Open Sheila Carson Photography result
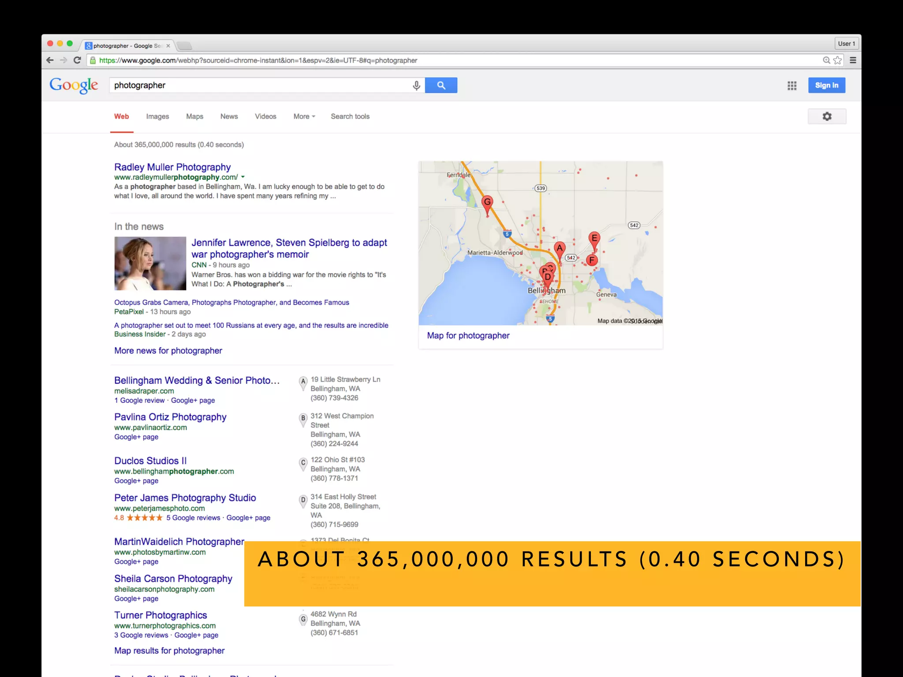 click(x=173, y=579)
